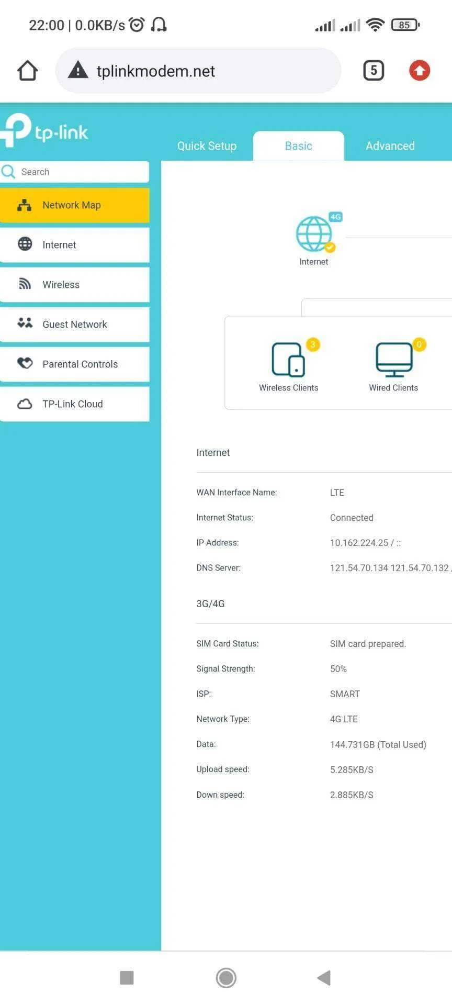Click the Internet section heading above WAN details
The width and height of the screenshot is (452, 1005).
pos(213,453)
